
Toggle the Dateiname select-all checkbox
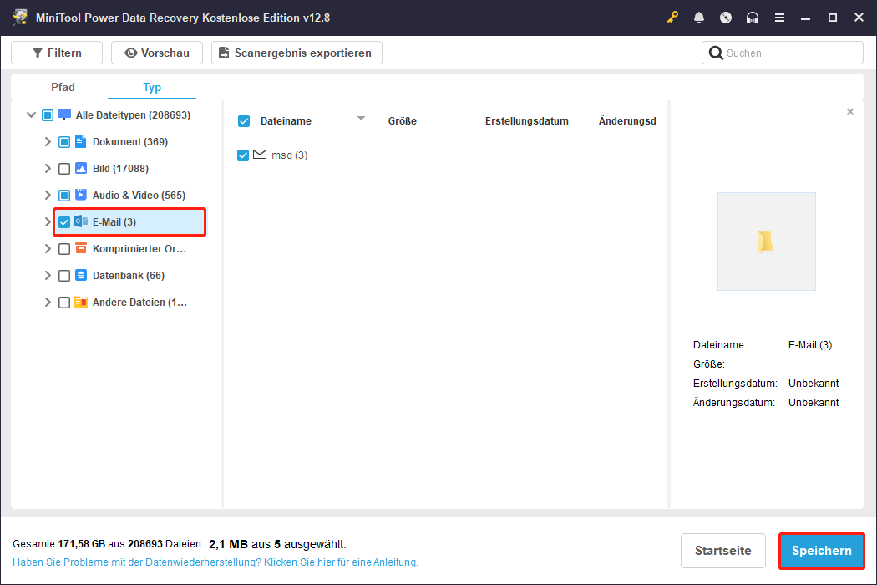point(244,121)
